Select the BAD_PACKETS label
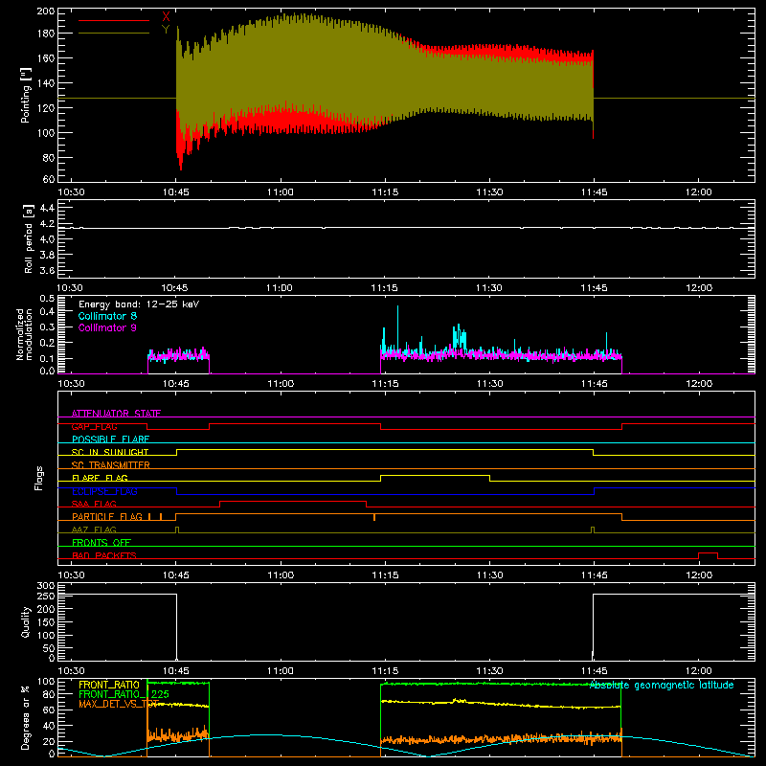The image size is (766, 766). (x=104, y=555)
